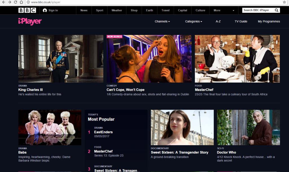289x172 pixels.
Task: Click the EastEnders date 09/05/2017
Action: click(x=102, y=136)
